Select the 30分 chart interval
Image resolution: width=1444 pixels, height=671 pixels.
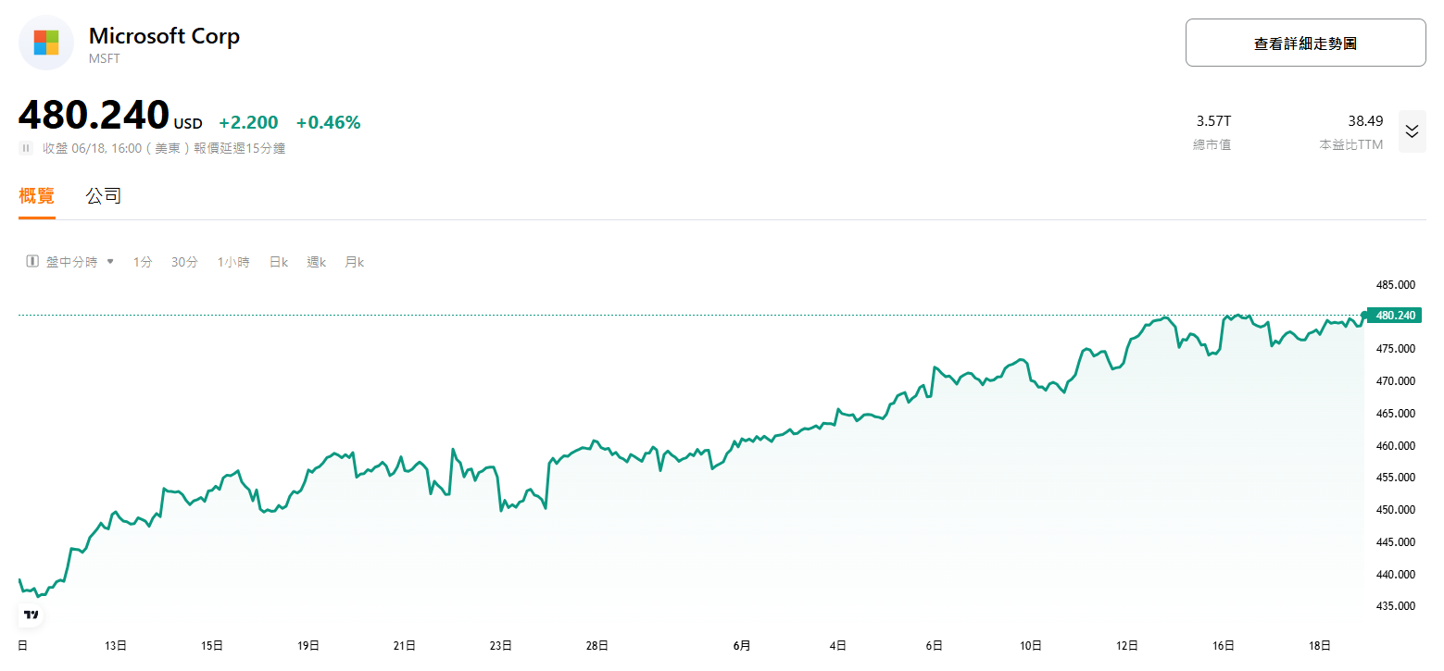[184, 262]
